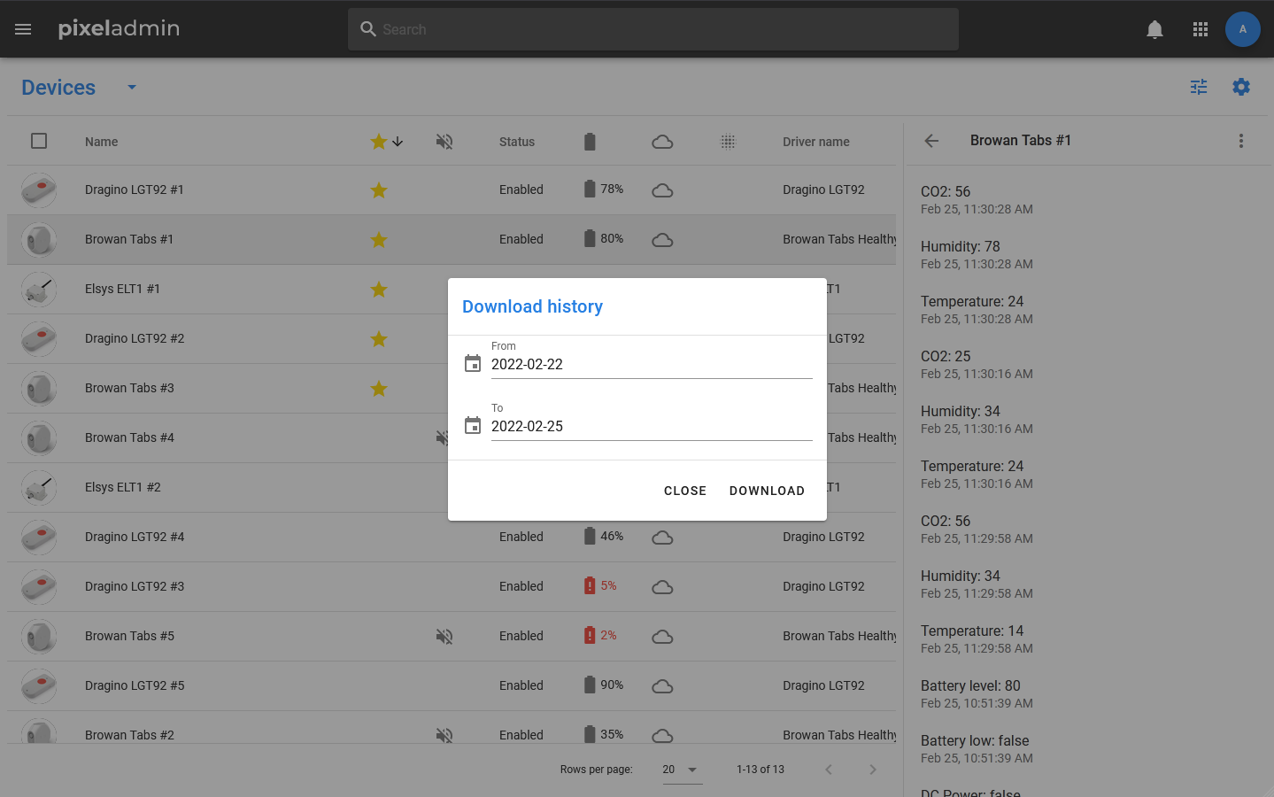Toggle favorite star for Dragino LGT92 #1

379,190
